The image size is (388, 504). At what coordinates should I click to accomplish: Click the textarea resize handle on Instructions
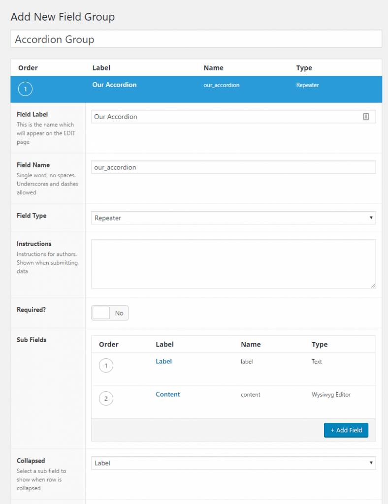coord(373,286)
